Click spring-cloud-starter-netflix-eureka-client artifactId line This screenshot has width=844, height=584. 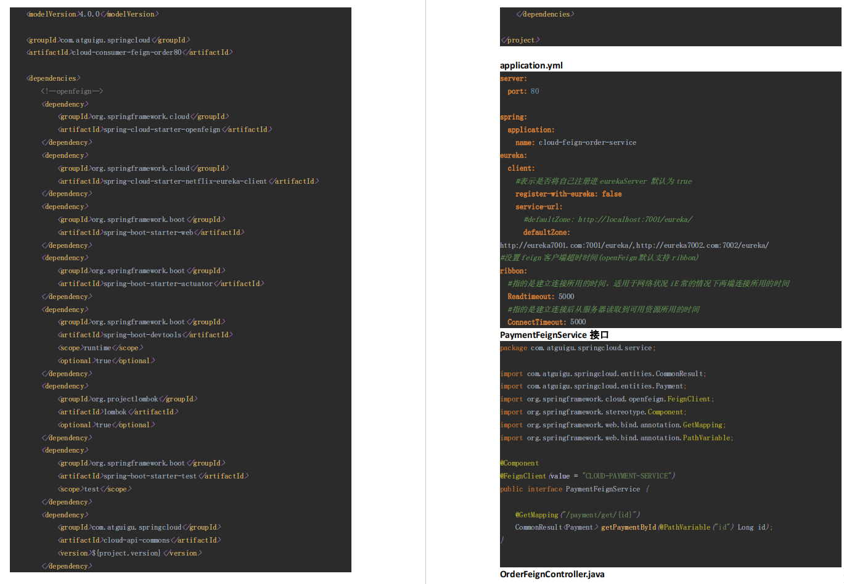click(189, 181)
